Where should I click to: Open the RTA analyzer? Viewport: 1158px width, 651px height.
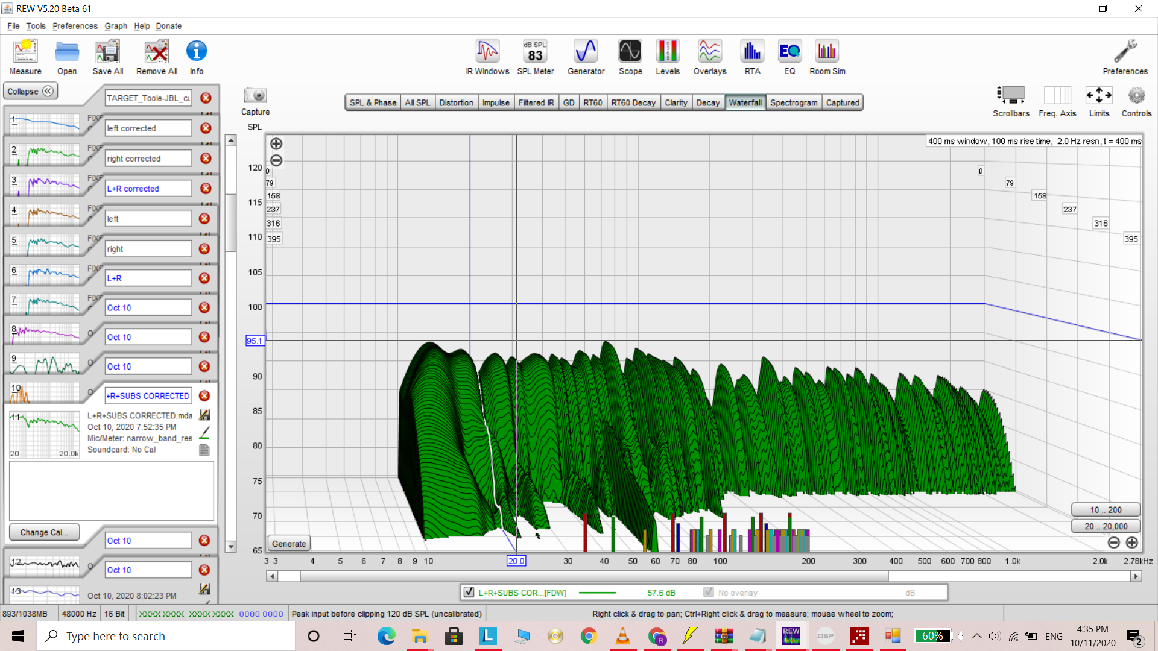[x=752, y=57]
